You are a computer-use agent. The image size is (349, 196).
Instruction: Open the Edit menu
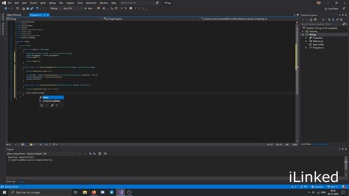click(x=17, y=3)
